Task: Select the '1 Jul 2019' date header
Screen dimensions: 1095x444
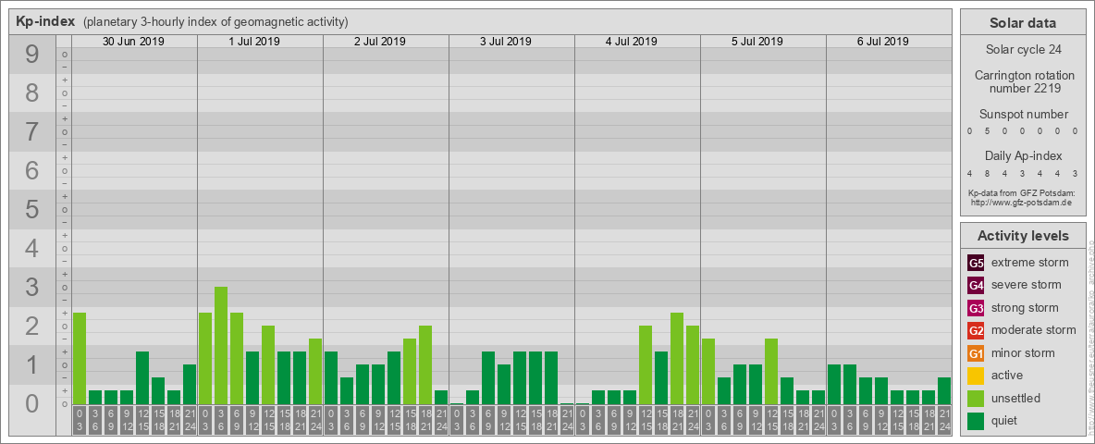Action: pyautogui.click(x=254, y=42)
